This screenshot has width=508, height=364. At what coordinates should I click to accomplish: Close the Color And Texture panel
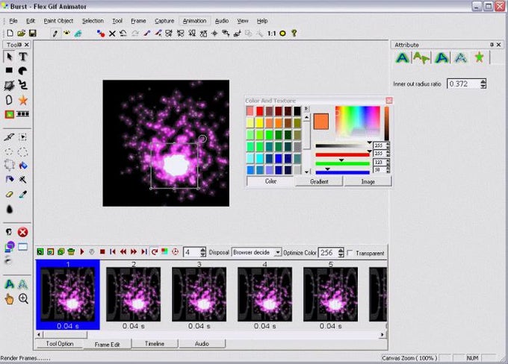point(388,100)
